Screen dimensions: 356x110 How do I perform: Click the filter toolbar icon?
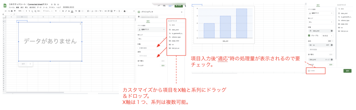(115, 11)
